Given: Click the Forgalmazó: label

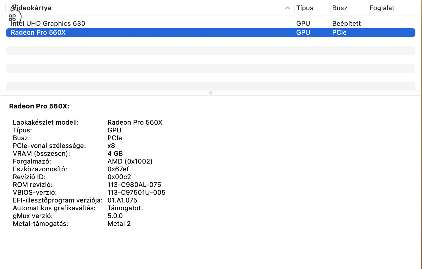Looking at the screenshot, I should pyautogui.click(x=32, y=161).
